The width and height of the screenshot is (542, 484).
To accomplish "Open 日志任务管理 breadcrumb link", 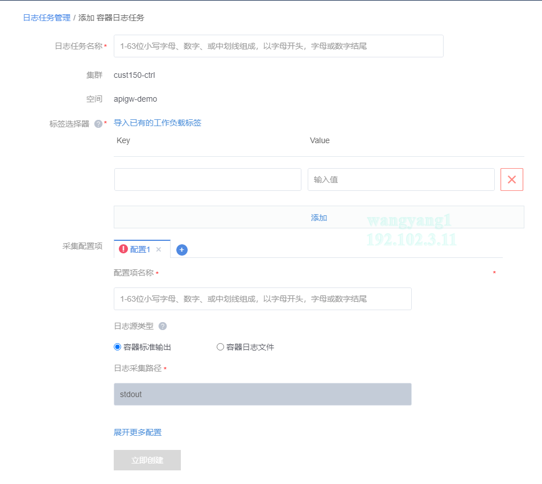I will coord(47,18).
